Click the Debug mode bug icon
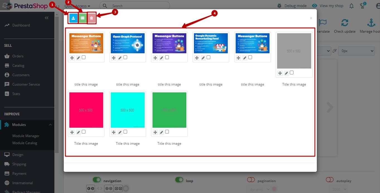This screenshot has height=193, width=380. 280,6
